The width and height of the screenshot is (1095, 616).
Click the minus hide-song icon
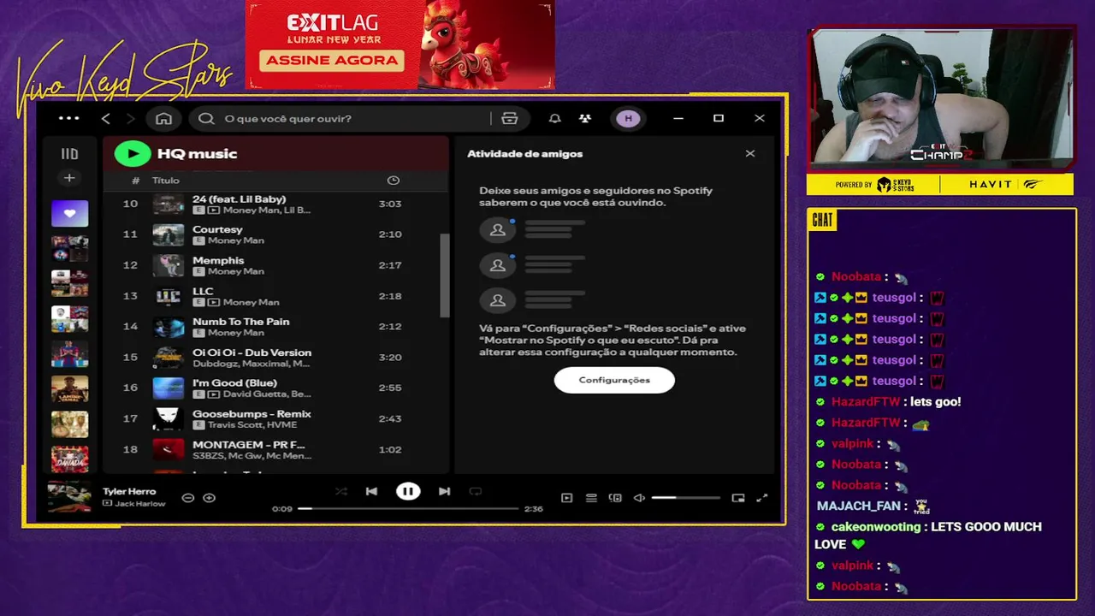point(188,498)
